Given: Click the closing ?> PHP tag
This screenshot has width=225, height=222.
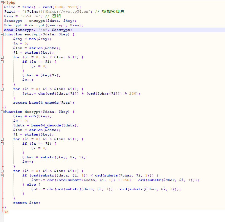Looking at the screenshot, I should [x=6, y=212].
